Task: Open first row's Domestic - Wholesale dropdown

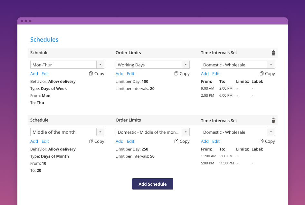Action: 271,65
